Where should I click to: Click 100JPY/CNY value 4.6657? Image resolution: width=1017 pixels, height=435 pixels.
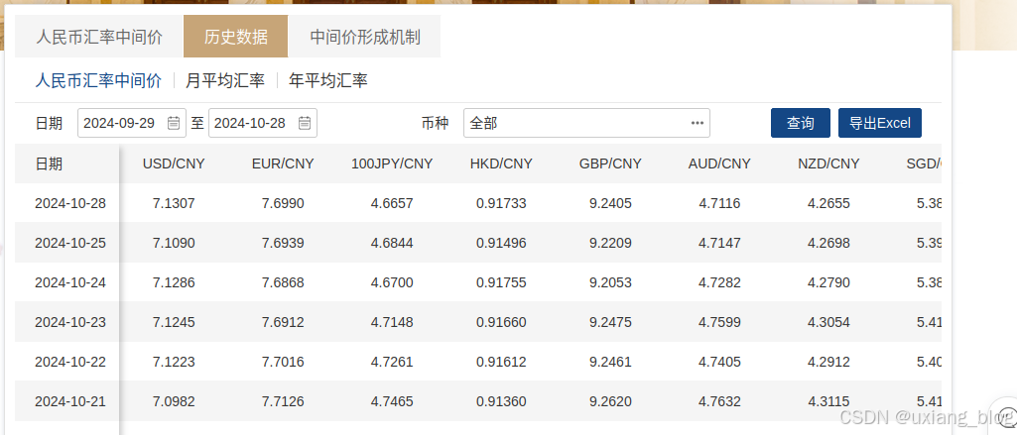pyautogui.click(x=392, y=203)
